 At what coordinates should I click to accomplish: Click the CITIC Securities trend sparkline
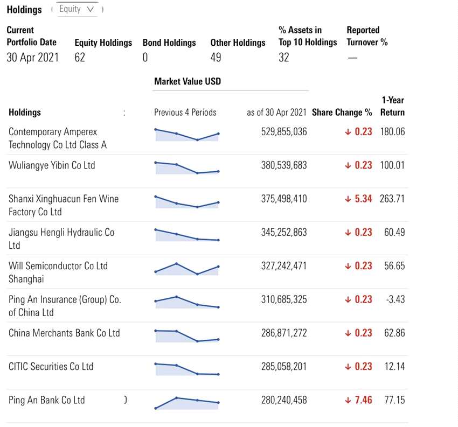point(186,369)
